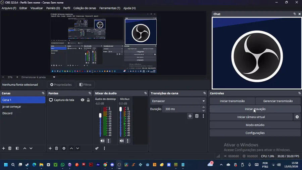Open Áudio do desktop options dots

pos(108,141)
